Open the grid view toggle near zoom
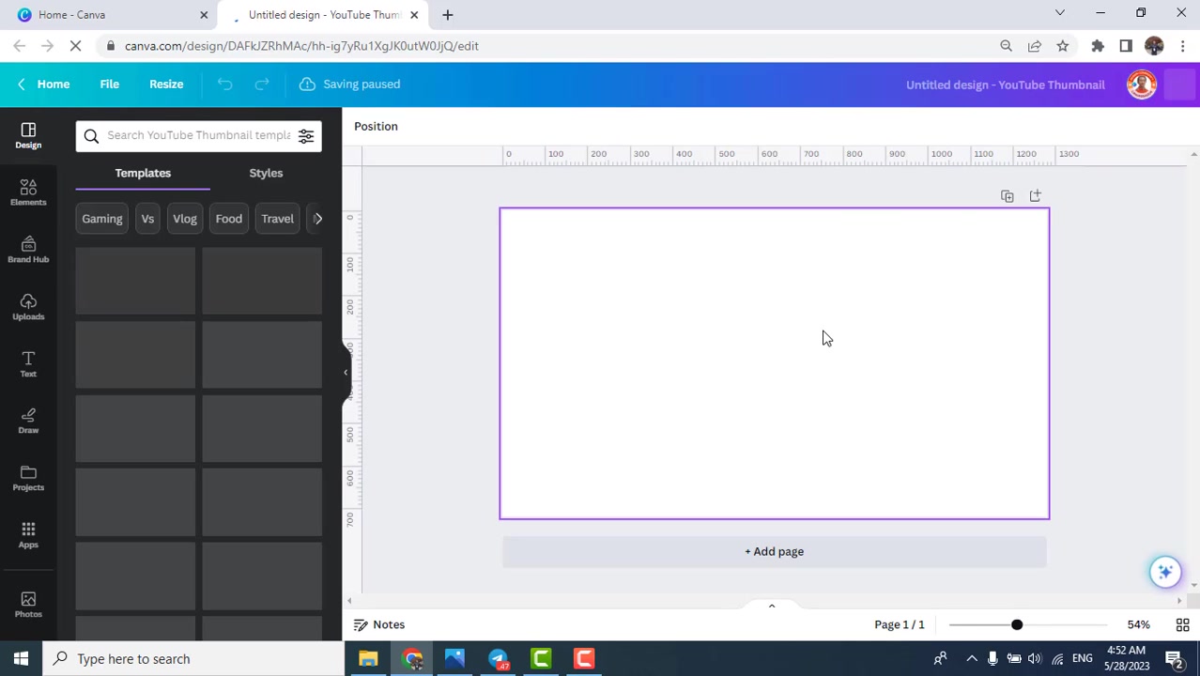 tap(1182, 624)
